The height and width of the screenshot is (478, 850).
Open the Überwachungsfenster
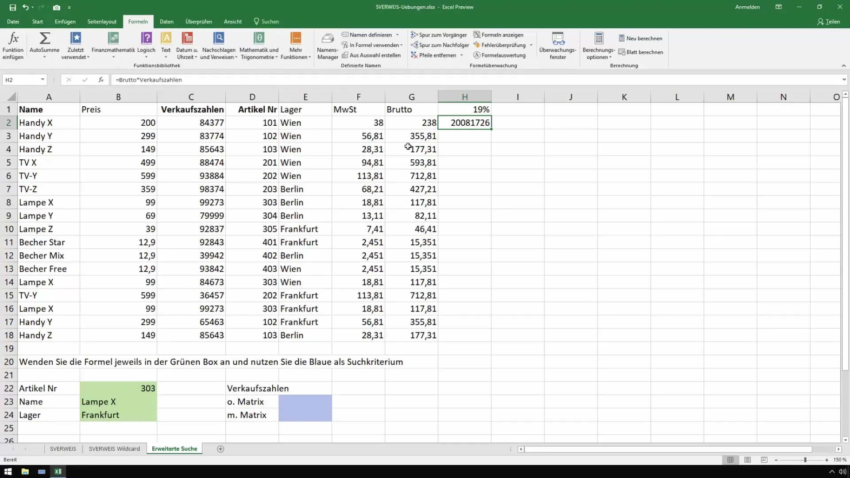pyautogui.click(x=558, y=46)
